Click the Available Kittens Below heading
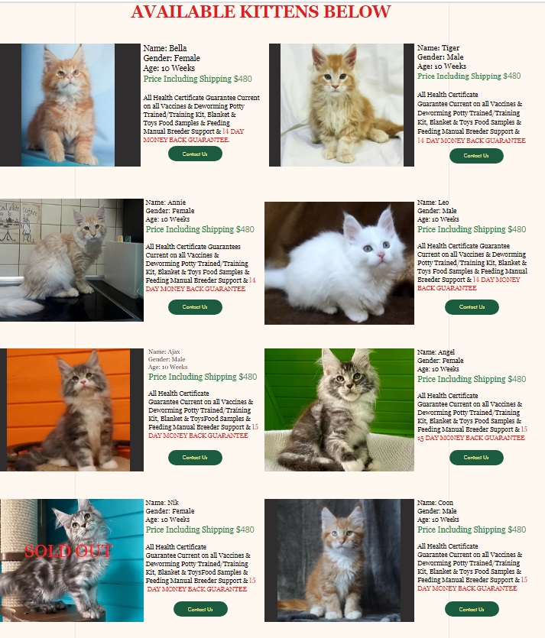This screenshot has width=545, height=638. [261, 11]
